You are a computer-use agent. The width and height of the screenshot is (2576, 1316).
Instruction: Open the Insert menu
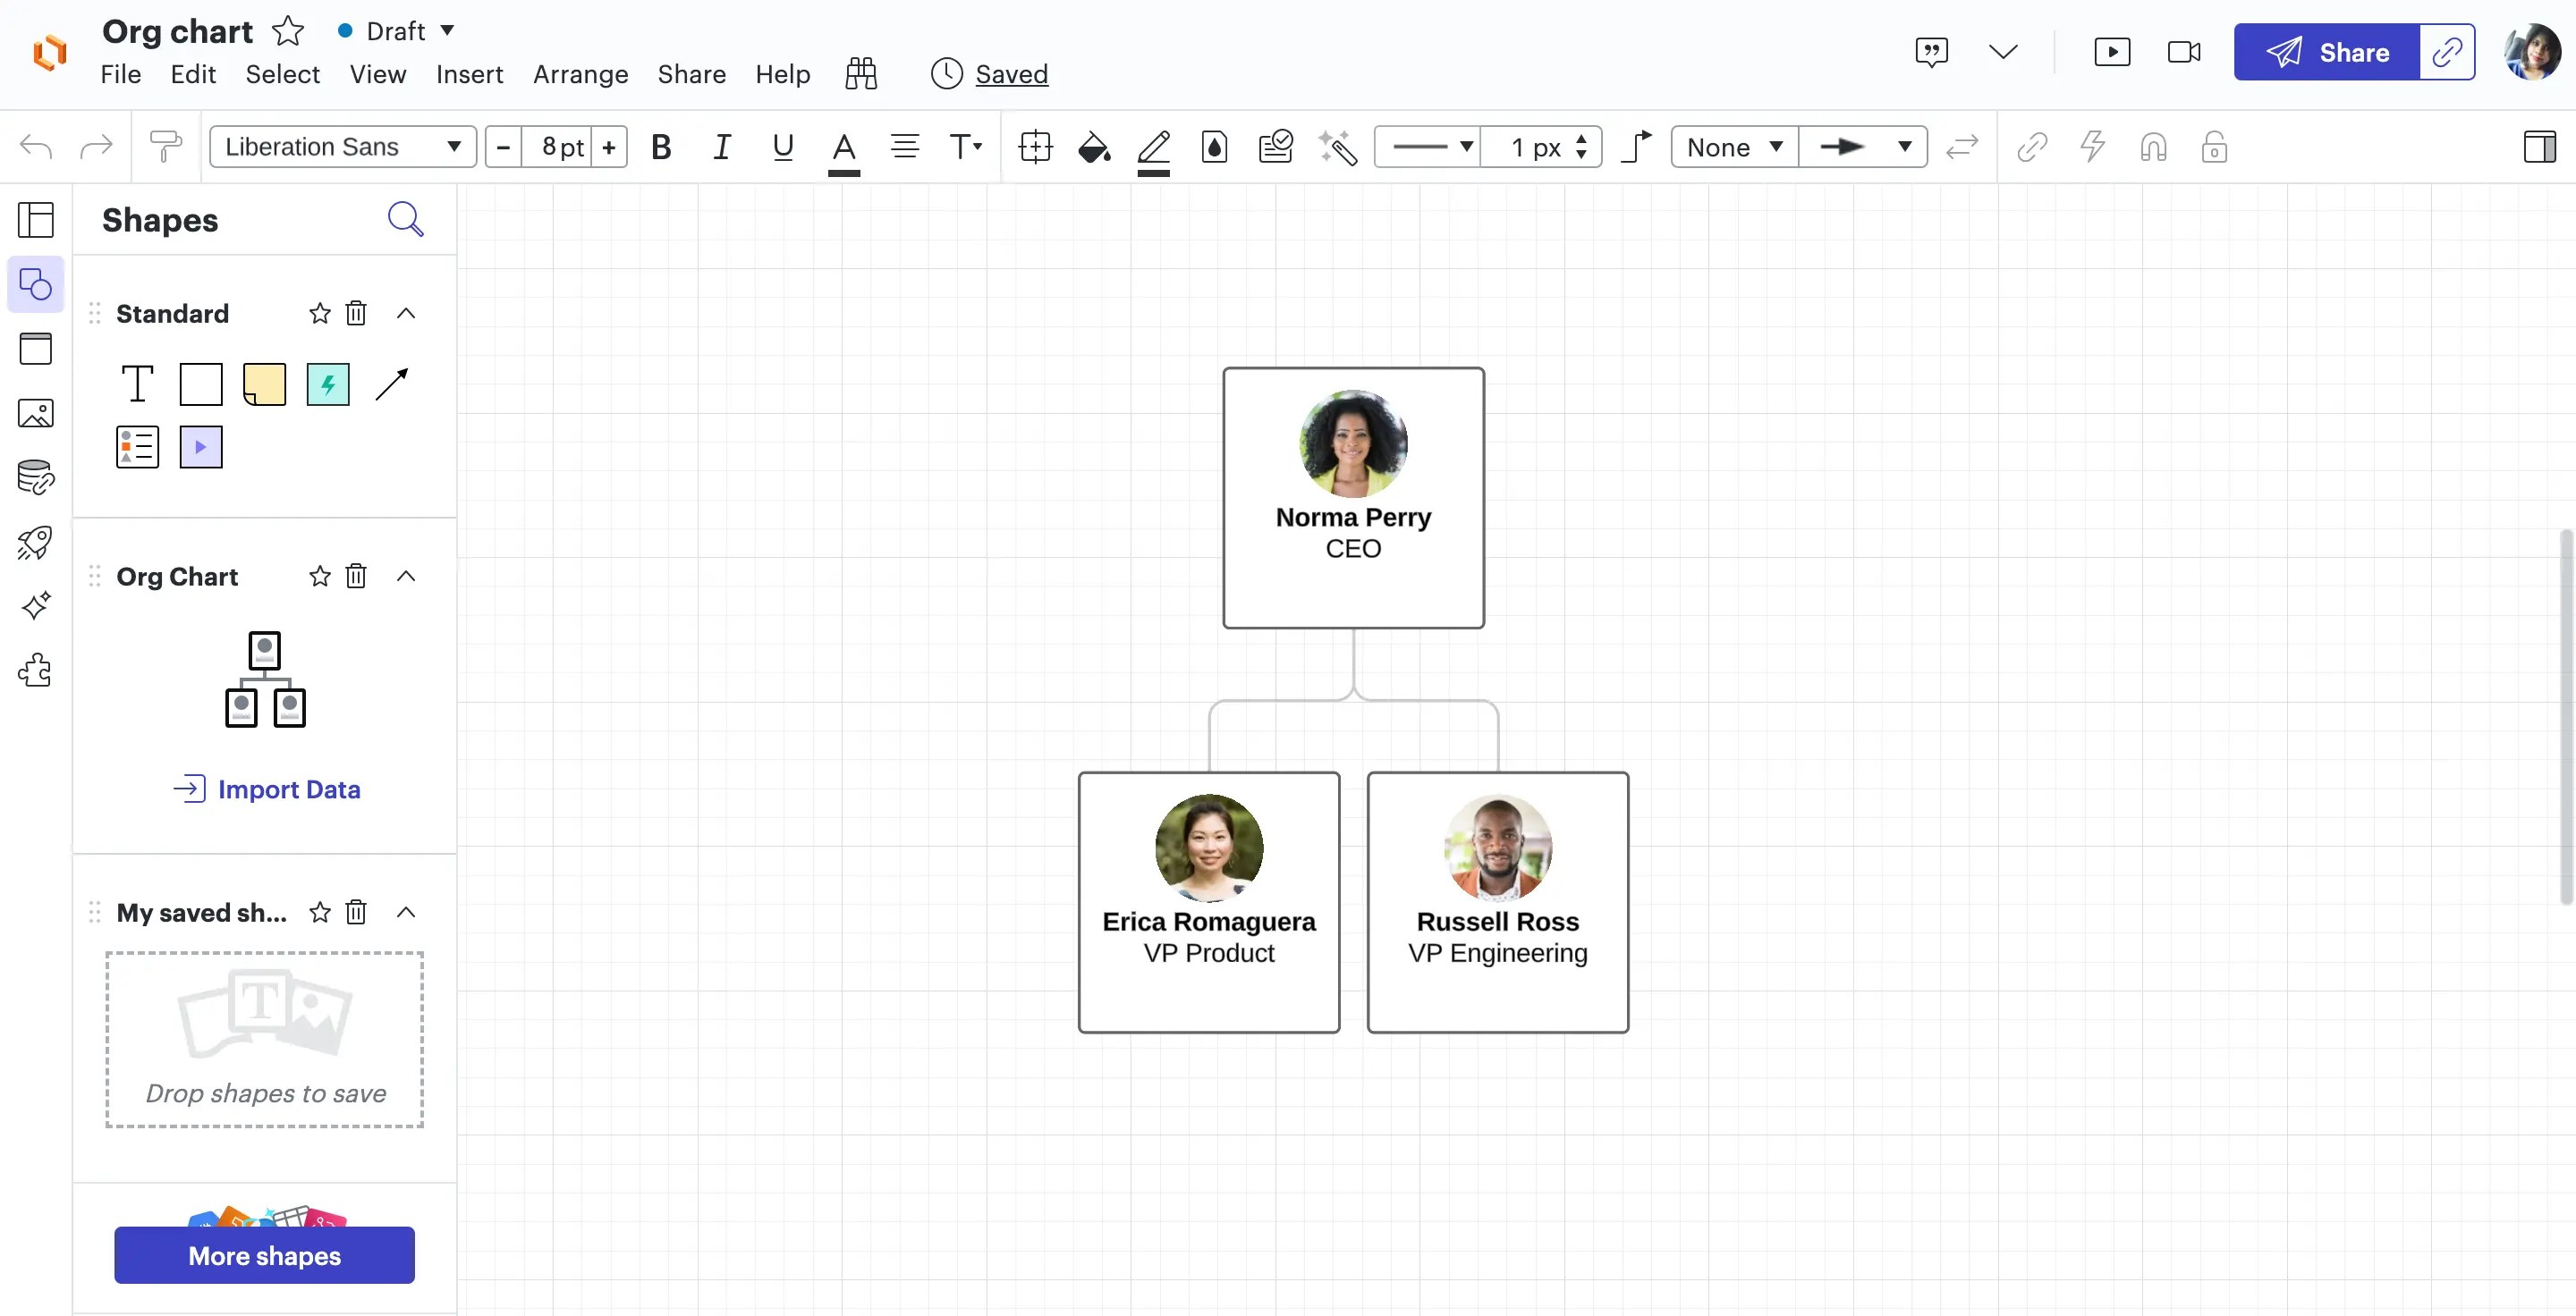[x=469, y=74]
